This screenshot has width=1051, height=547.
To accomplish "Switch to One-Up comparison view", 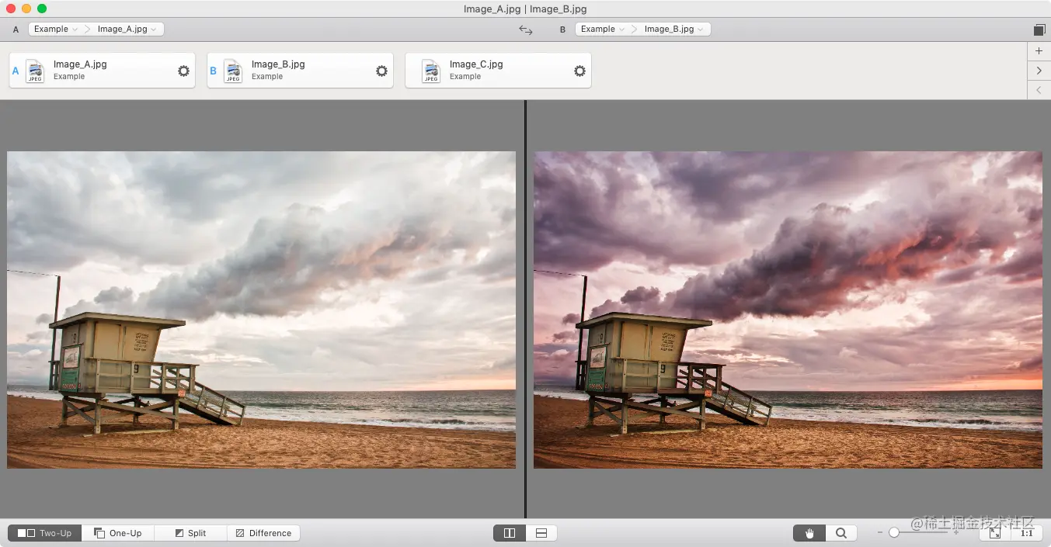I will pyautogui.click(x=118, y=533).
